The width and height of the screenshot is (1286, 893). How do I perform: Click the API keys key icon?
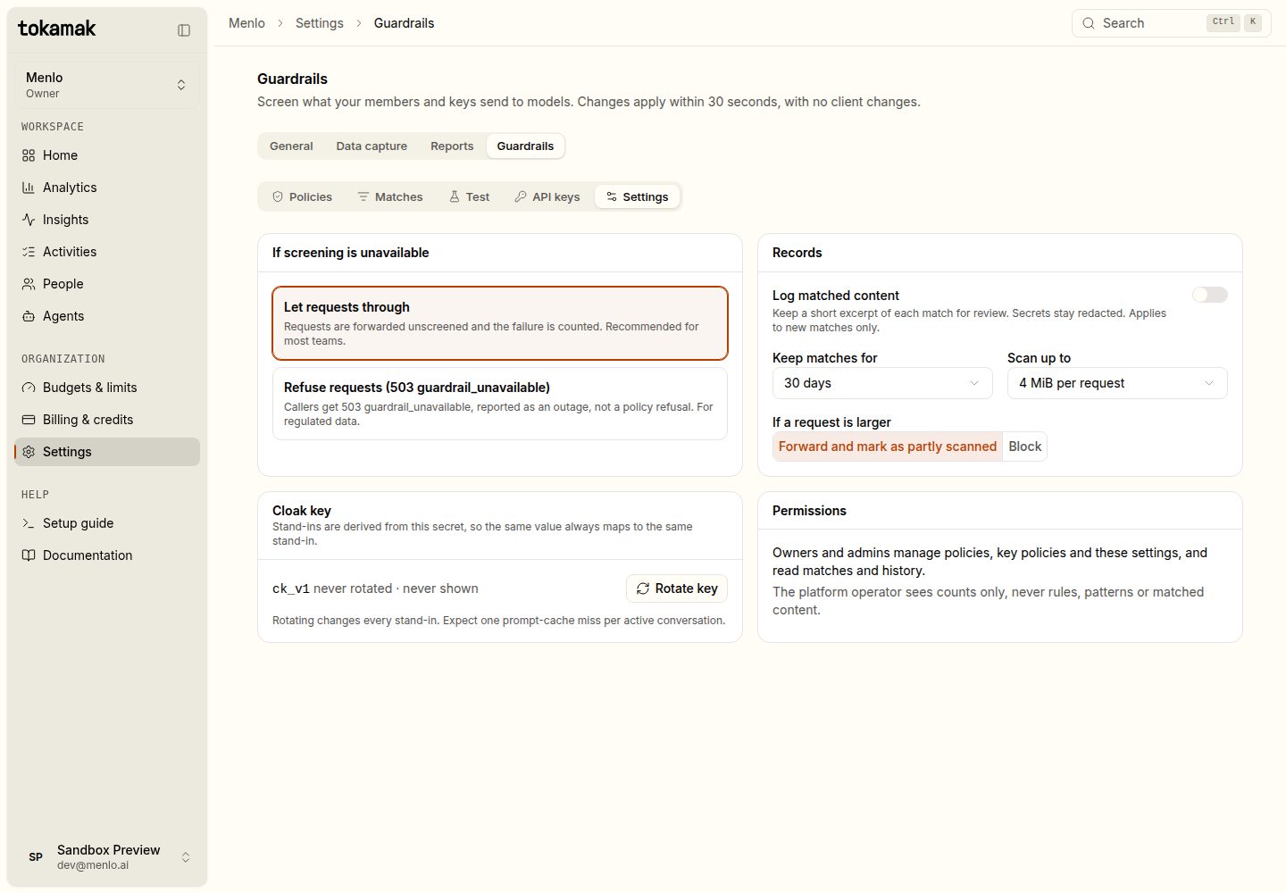click(521, 196)
